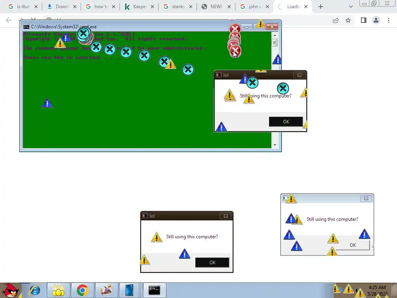This screenshot has height=298, width=397.
Task: Open the command prompt taskbar icon
Action: coord(154,290)
